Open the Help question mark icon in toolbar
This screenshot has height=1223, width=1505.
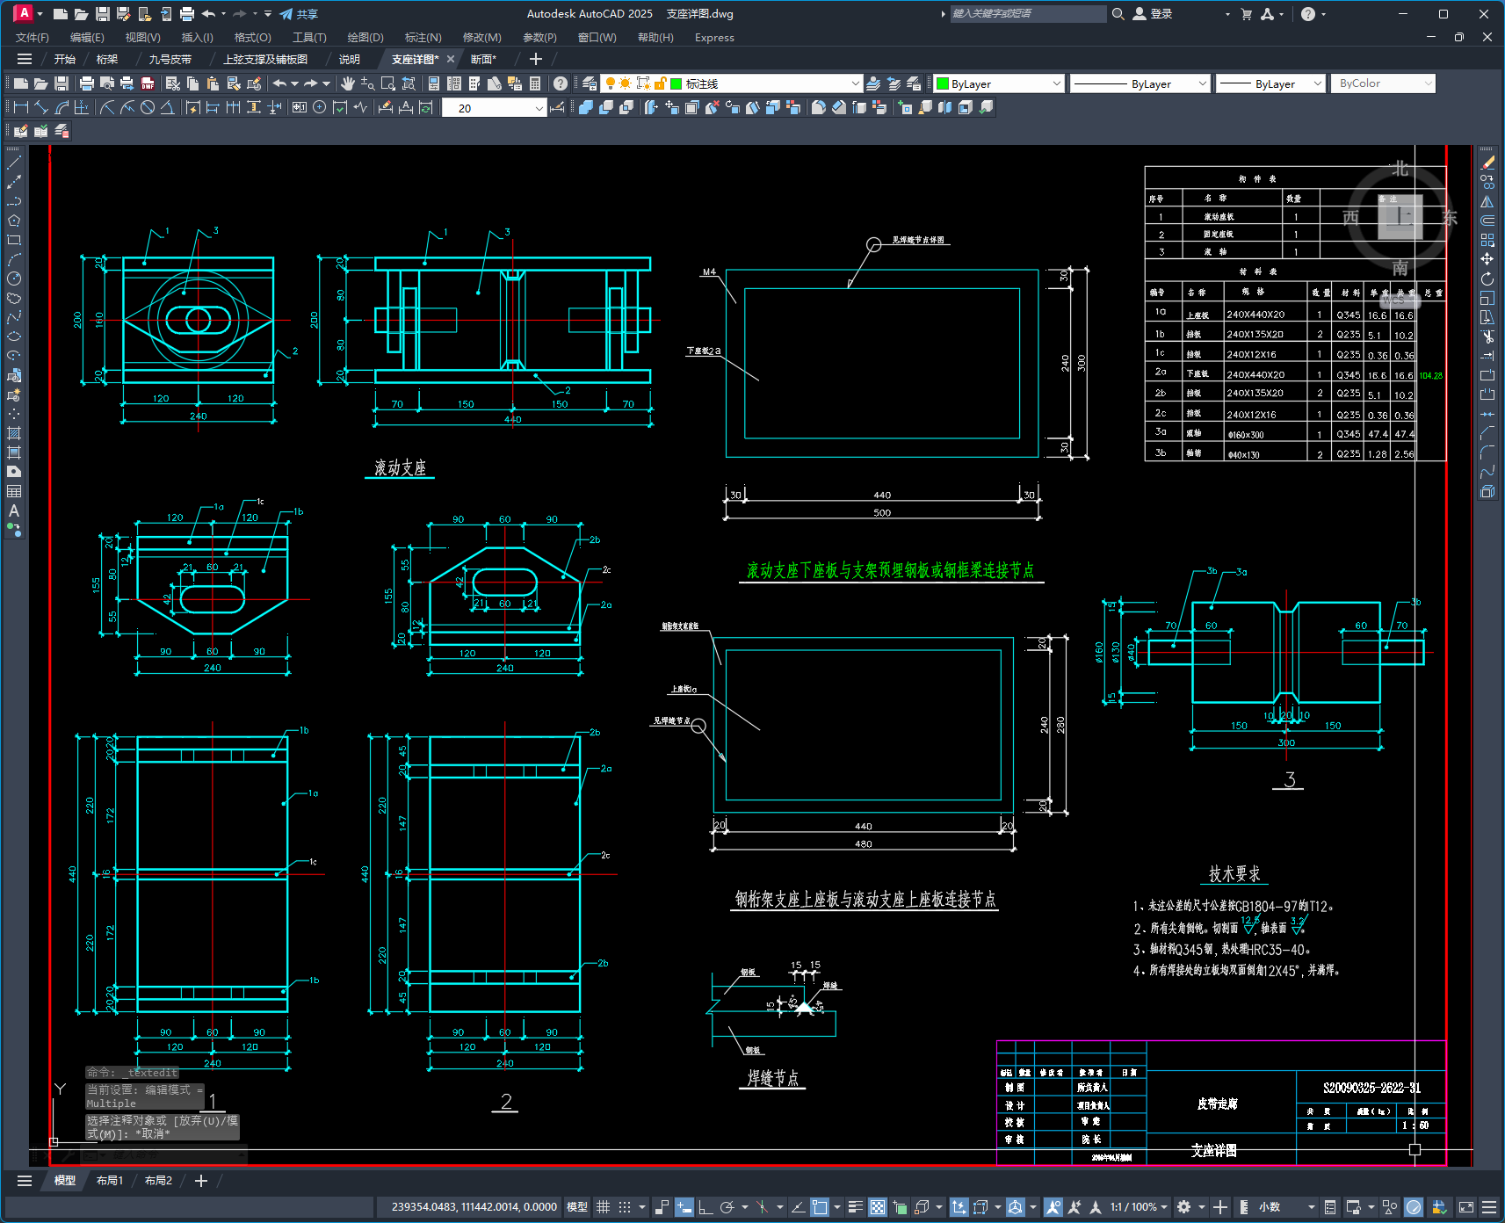(560, 83)
